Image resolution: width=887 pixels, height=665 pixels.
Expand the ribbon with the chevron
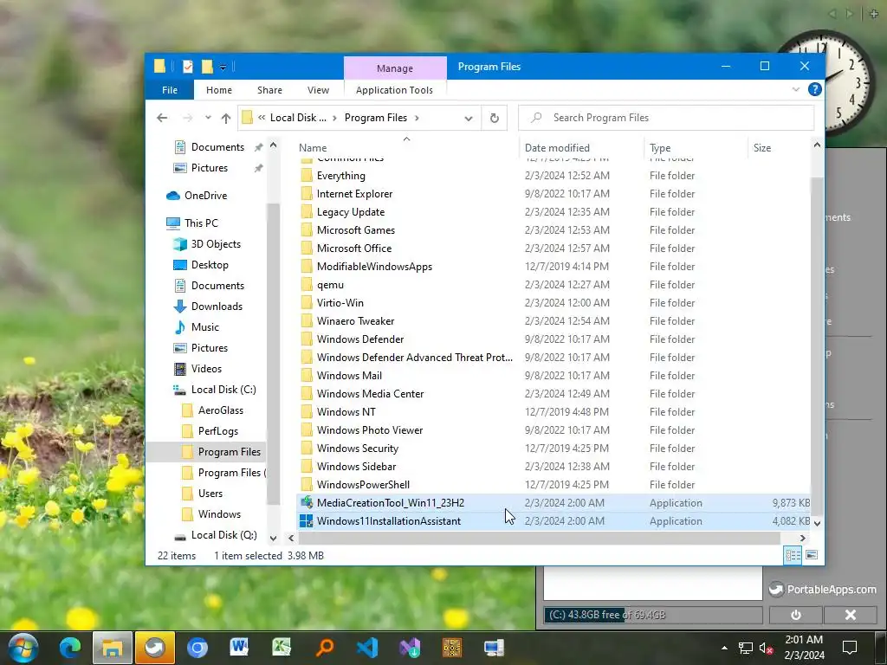(795, 89)
